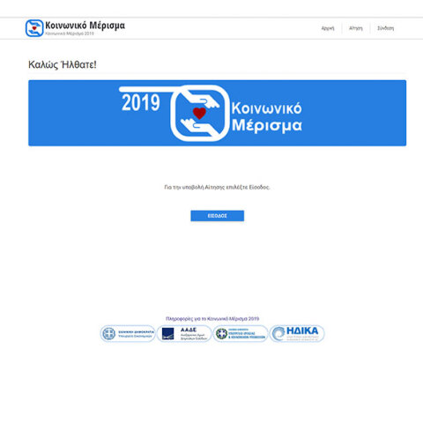Click the text 'Για την υποβολή Αίτησης επιλέξτε Είσοδος.'
423x423 pixels.
[217, 187]
